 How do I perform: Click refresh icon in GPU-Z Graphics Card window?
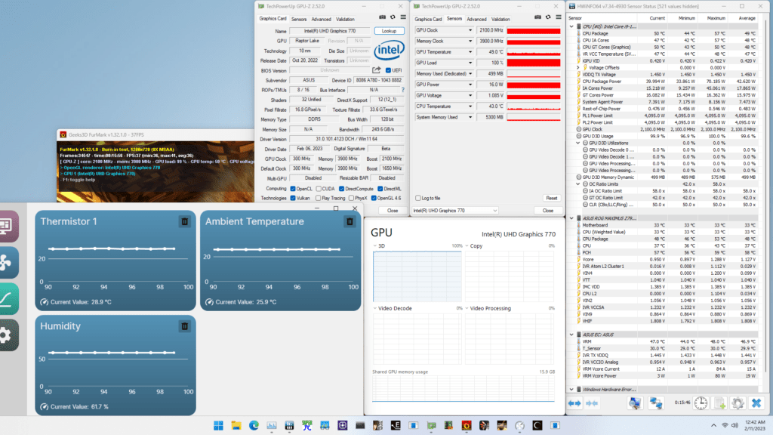pos(393,17)
